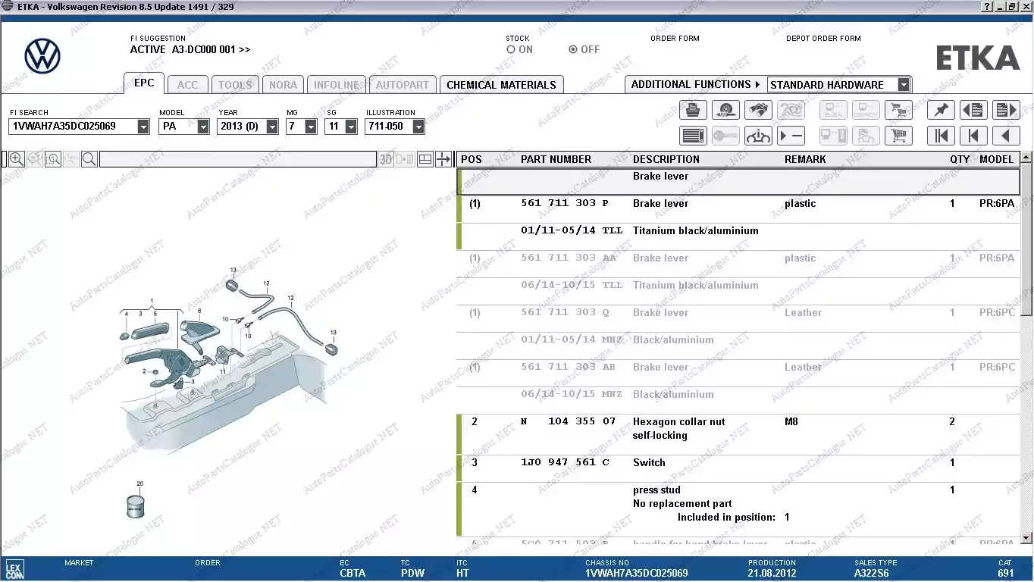1034x582 pixels.
Task: Click the PART NUMBER column header
Action: 556,159
